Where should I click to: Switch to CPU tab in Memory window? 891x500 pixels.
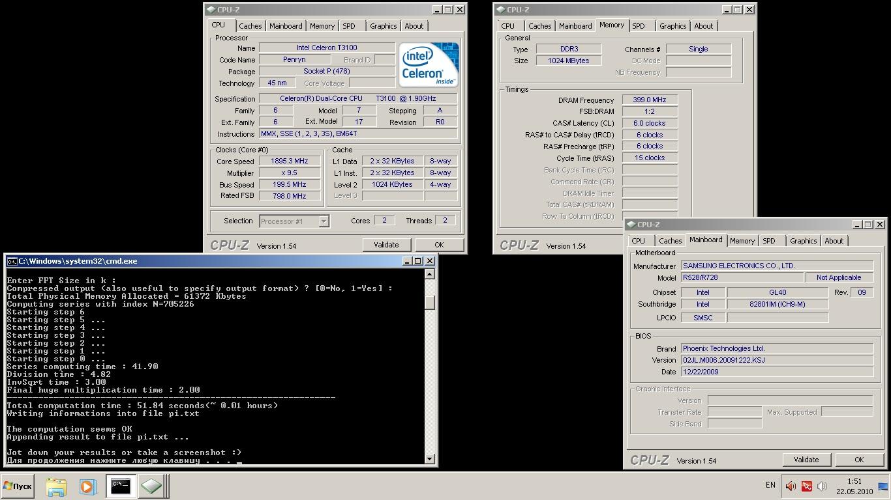tap(508, 26)
